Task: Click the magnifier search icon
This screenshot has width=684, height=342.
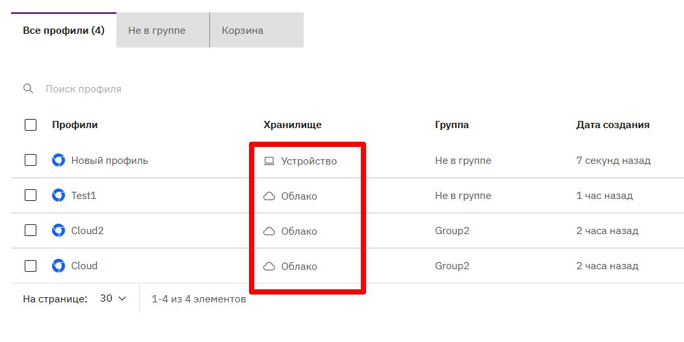Action: (x=29, y=89)
